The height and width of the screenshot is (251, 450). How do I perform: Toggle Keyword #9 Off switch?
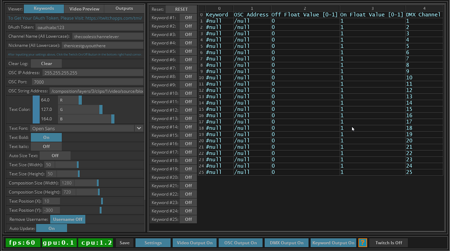point(188,85)
